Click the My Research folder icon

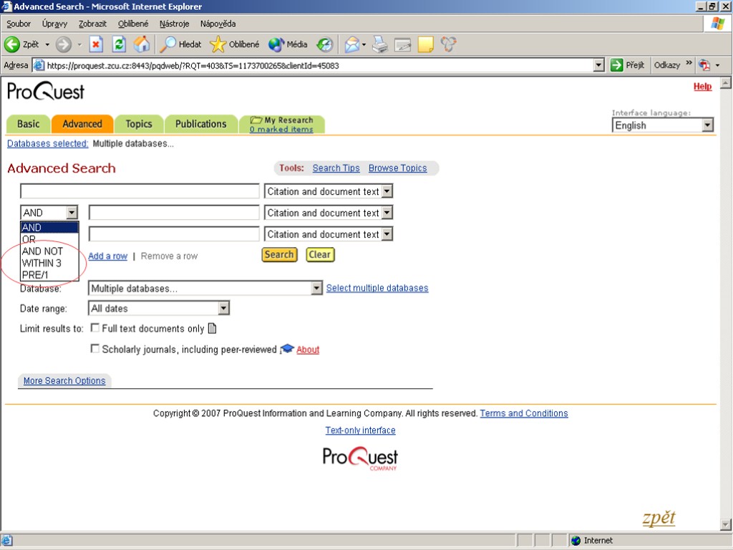tap(256, 120)
